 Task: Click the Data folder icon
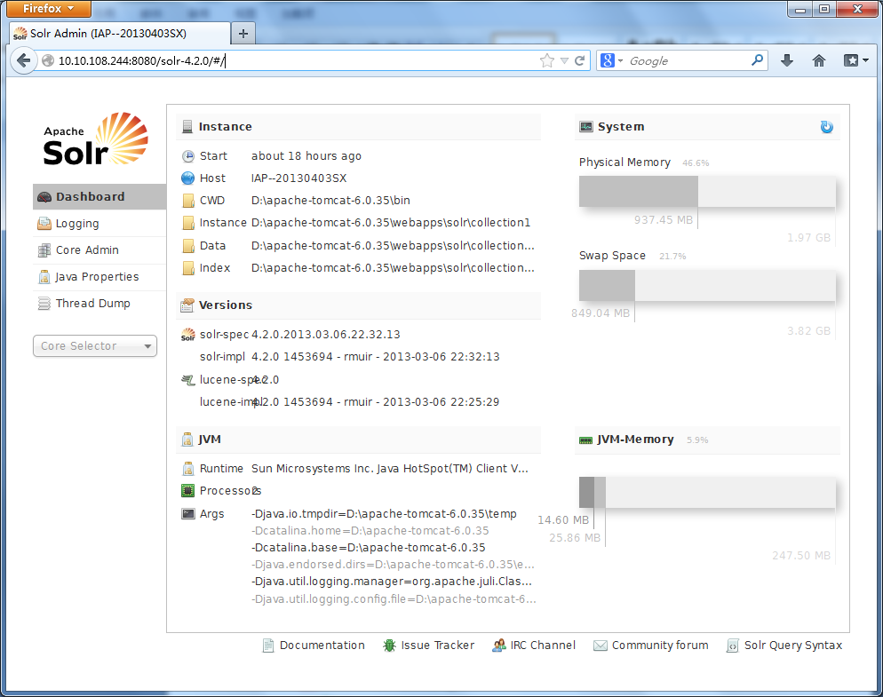tap(188, 246)
